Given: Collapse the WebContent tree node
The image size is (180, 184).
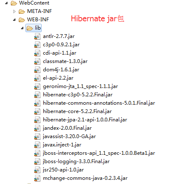Looking at the screenshot, I should [x=6, y=3].
